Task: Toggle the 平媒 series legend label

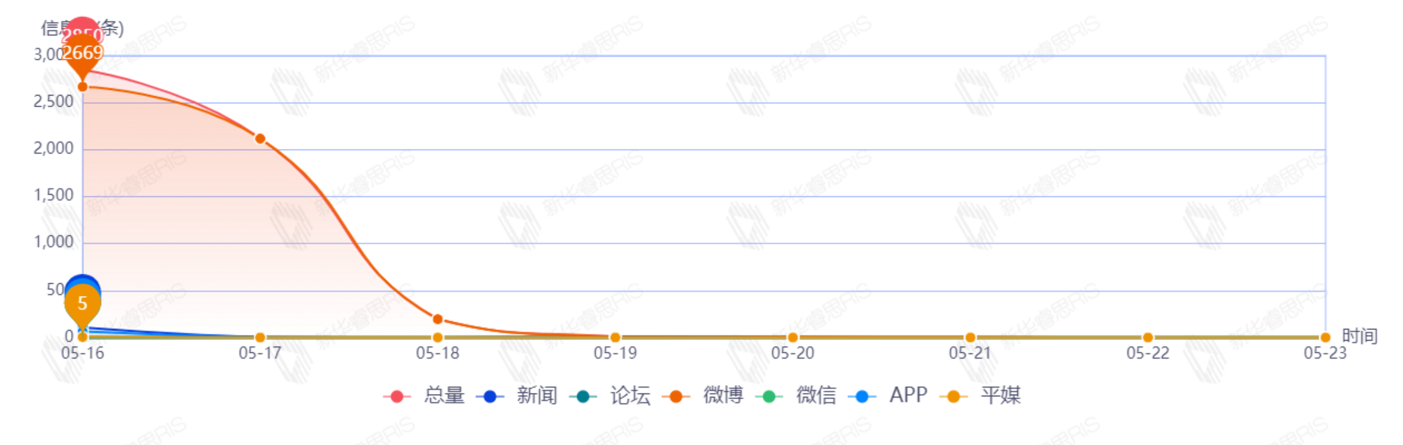Action: 1000,395
